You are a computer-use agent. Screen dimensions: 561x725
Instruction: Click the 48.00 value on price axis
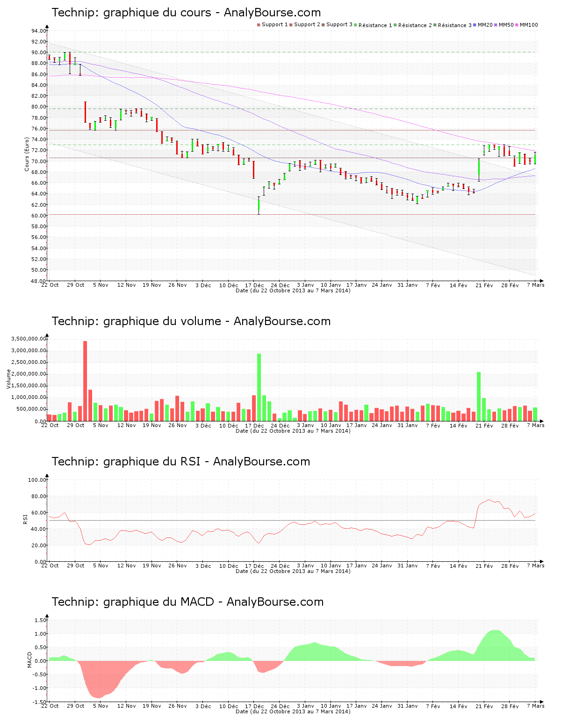point(39,281)
